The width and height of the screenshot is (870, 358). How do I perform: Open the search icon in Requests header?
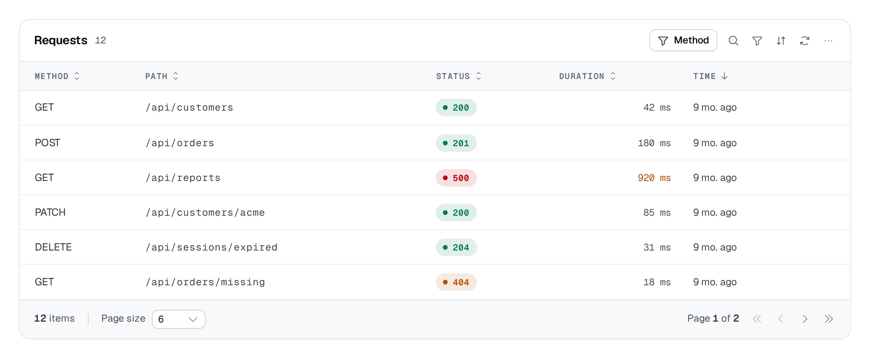[x=733, y=41]
